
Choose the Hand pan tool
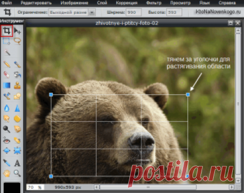click(x=7, y=173)
